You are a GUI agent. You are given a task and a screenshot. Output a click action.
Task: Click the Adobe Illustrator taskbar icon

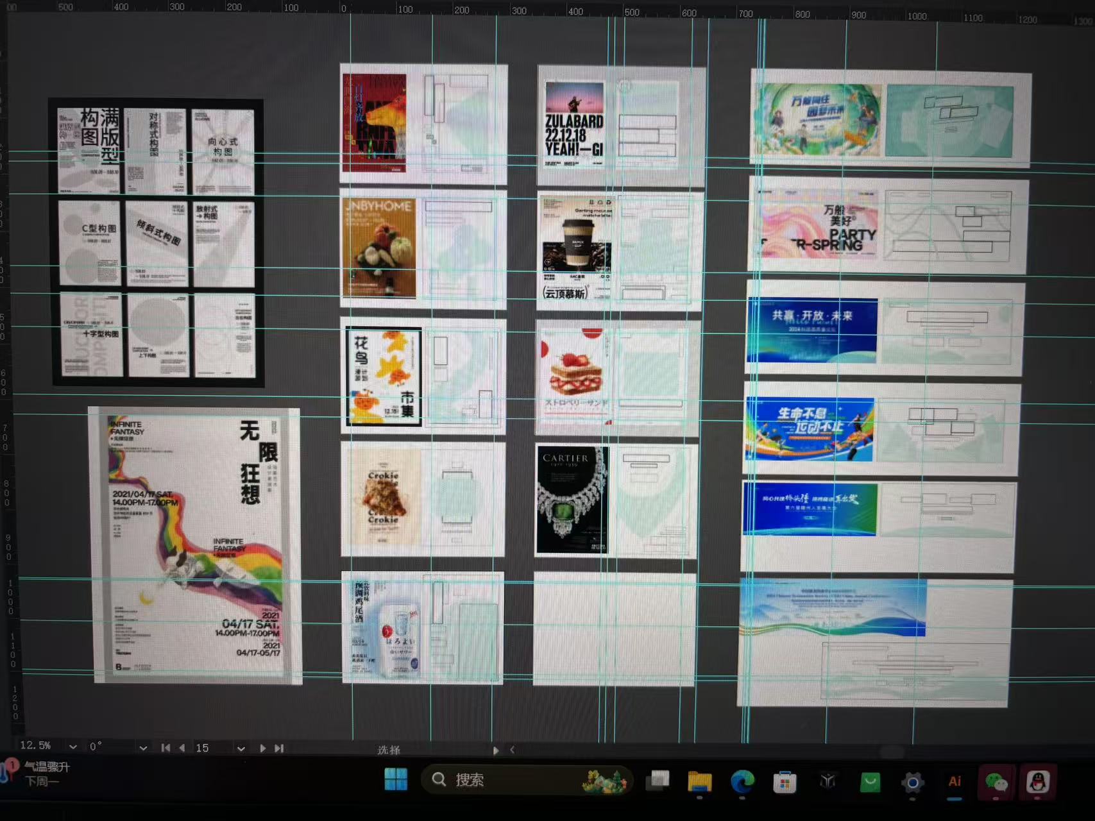click(955, 781)
